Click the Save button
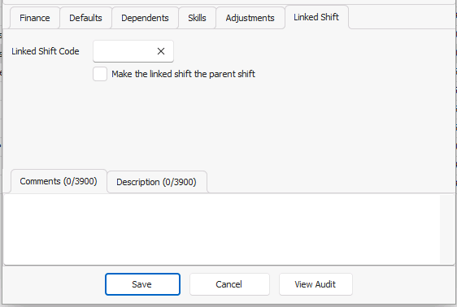Image resolution: width=457 pixels, height=307 pixels. pyautogui.click(x=142, y=284)
